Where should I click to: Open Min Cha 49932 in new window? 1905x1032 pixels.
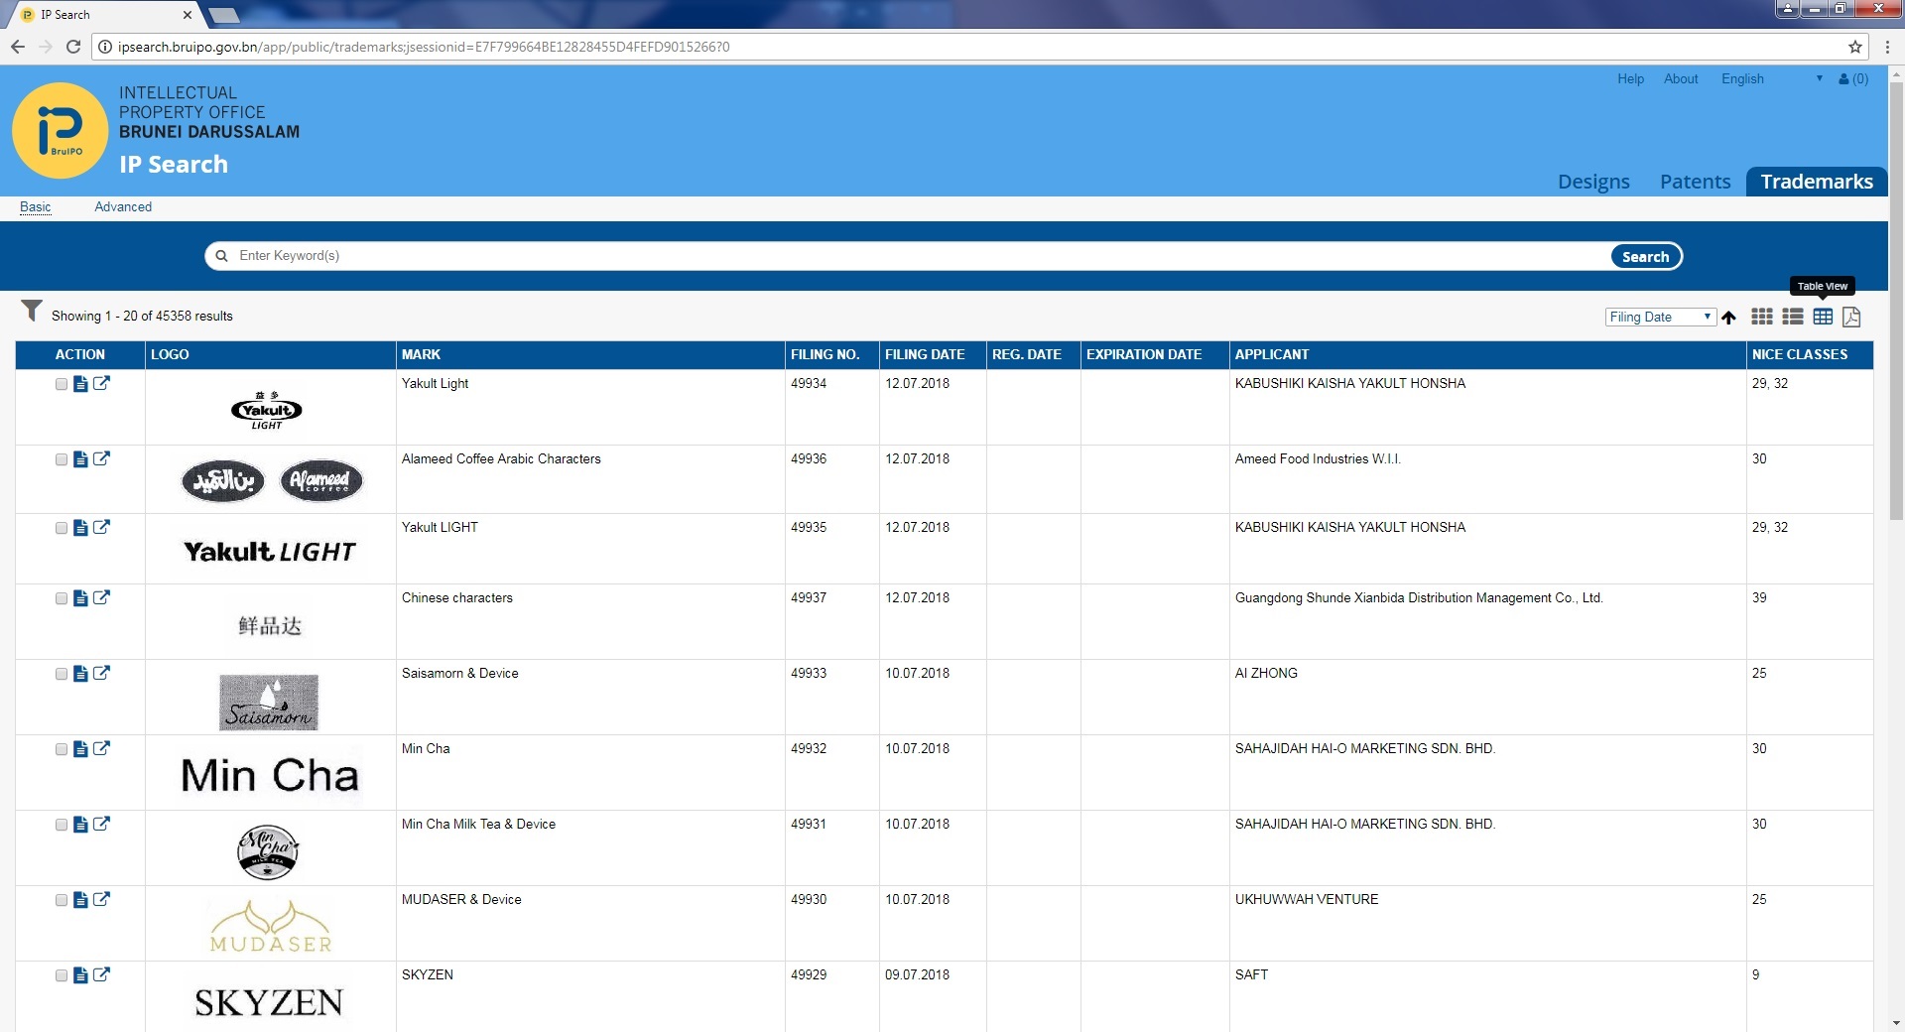coord(101,748)
